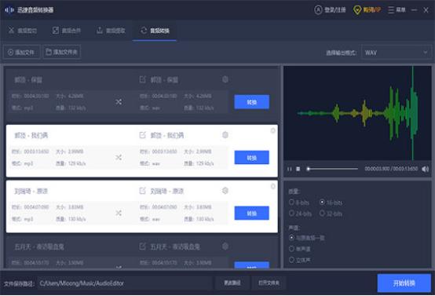Open settings gear for 刘瑞琦 row
Screen dimensions: 435x296
225,191
